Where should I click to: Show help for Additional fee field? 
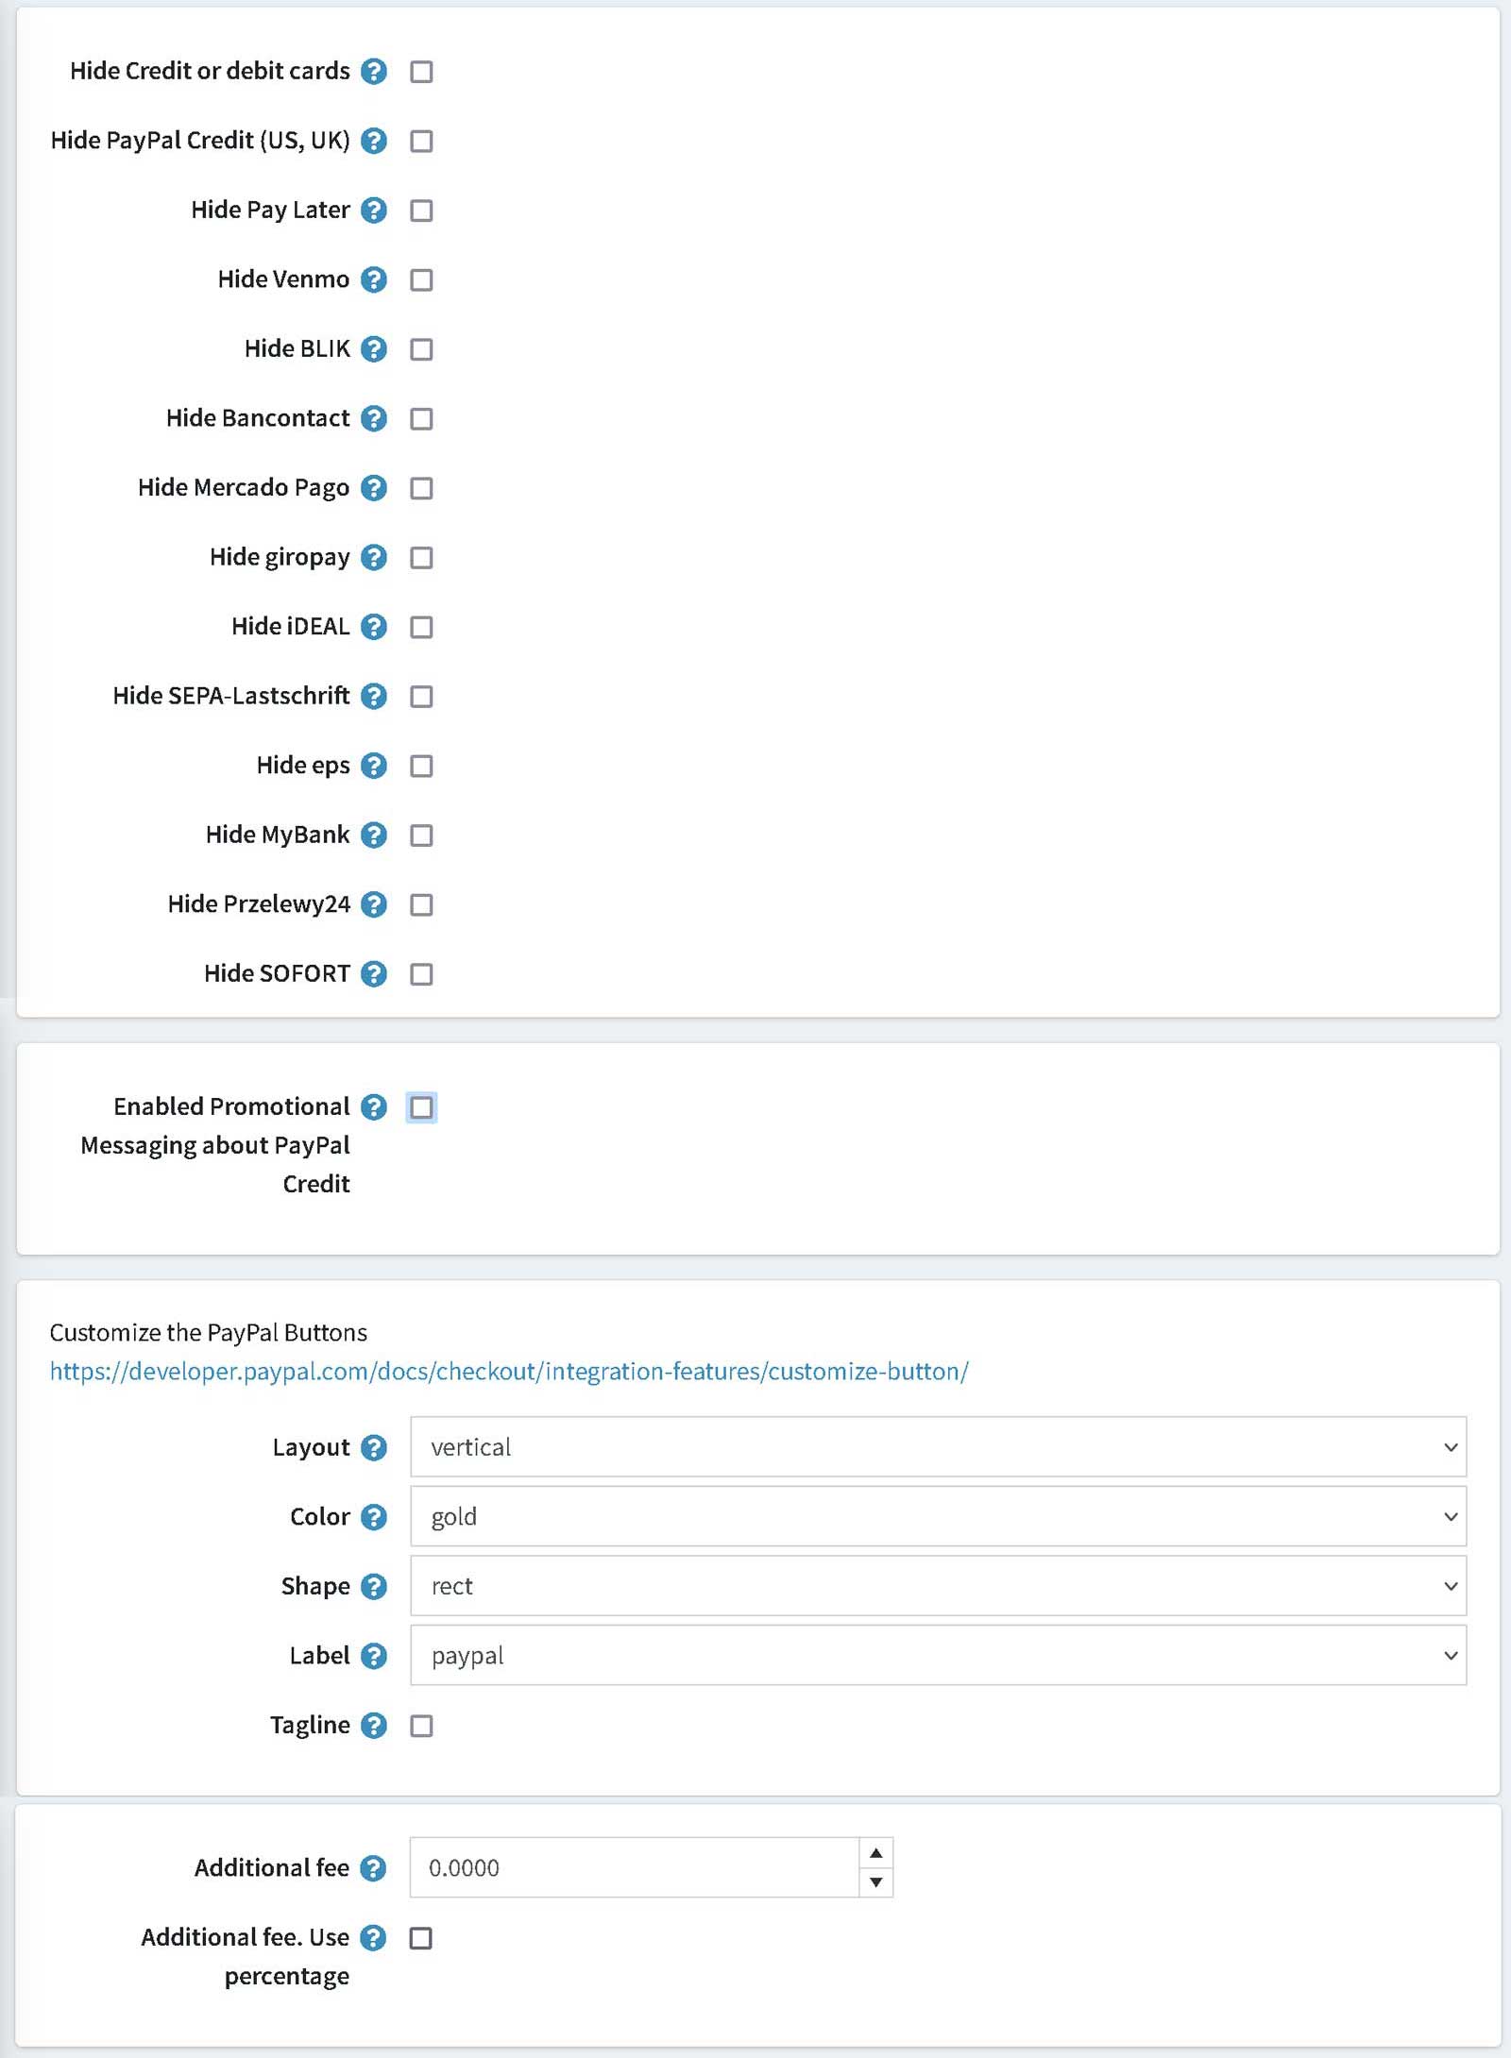pyautogui.click(x=374, y=1867)
